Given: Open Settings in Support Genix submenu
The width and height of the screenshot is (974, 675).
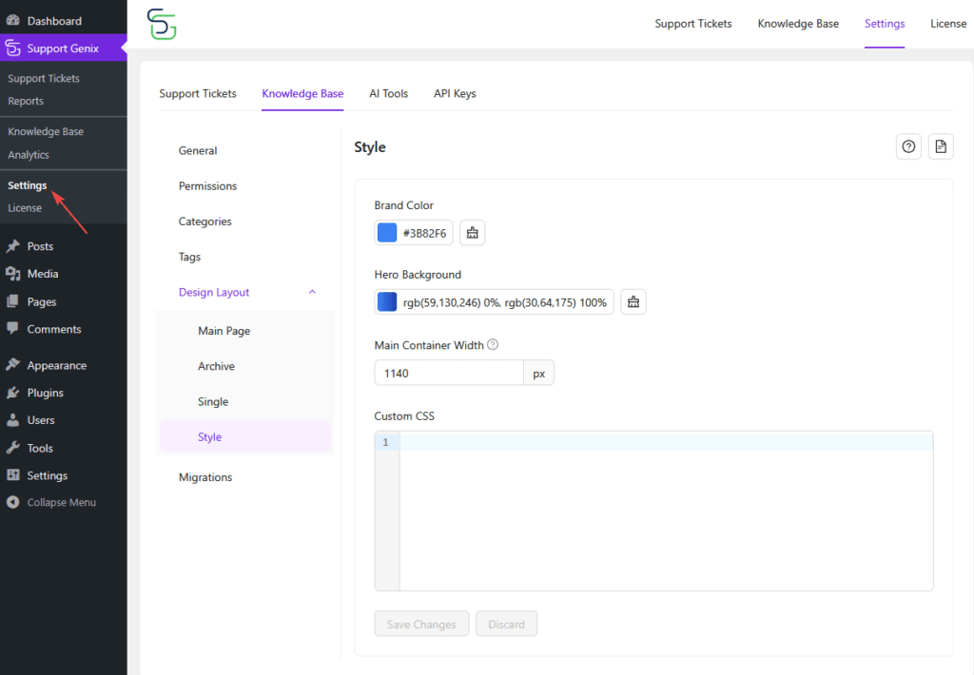Looking at the screenshot, I should coord(28,185).
